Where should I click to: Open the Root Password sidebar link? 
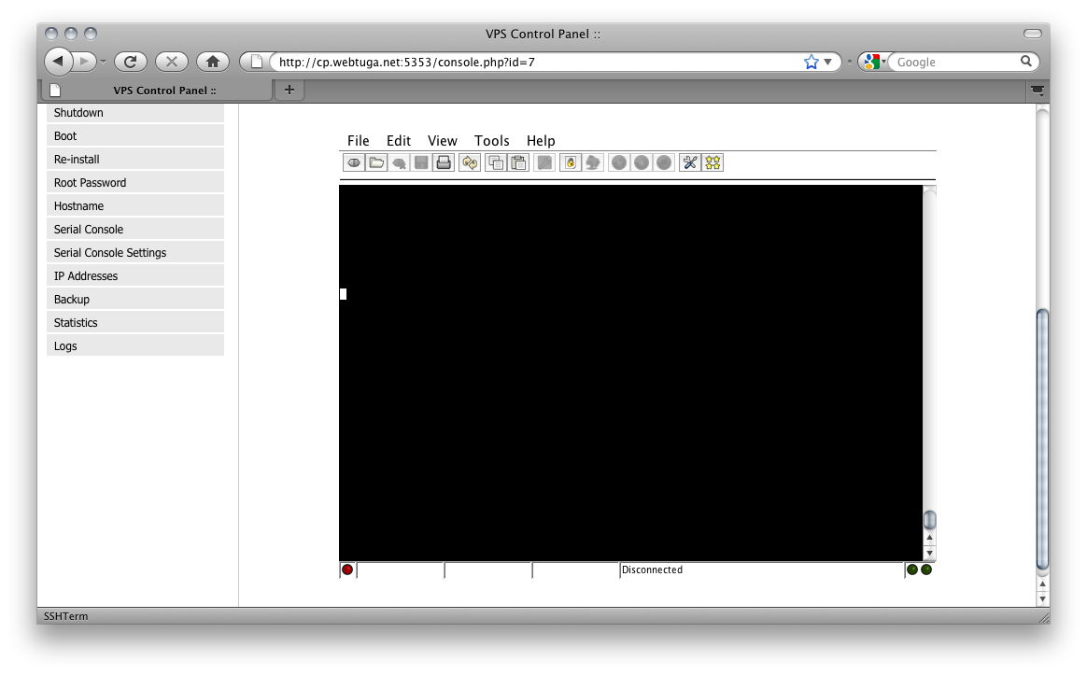point(90,183)
